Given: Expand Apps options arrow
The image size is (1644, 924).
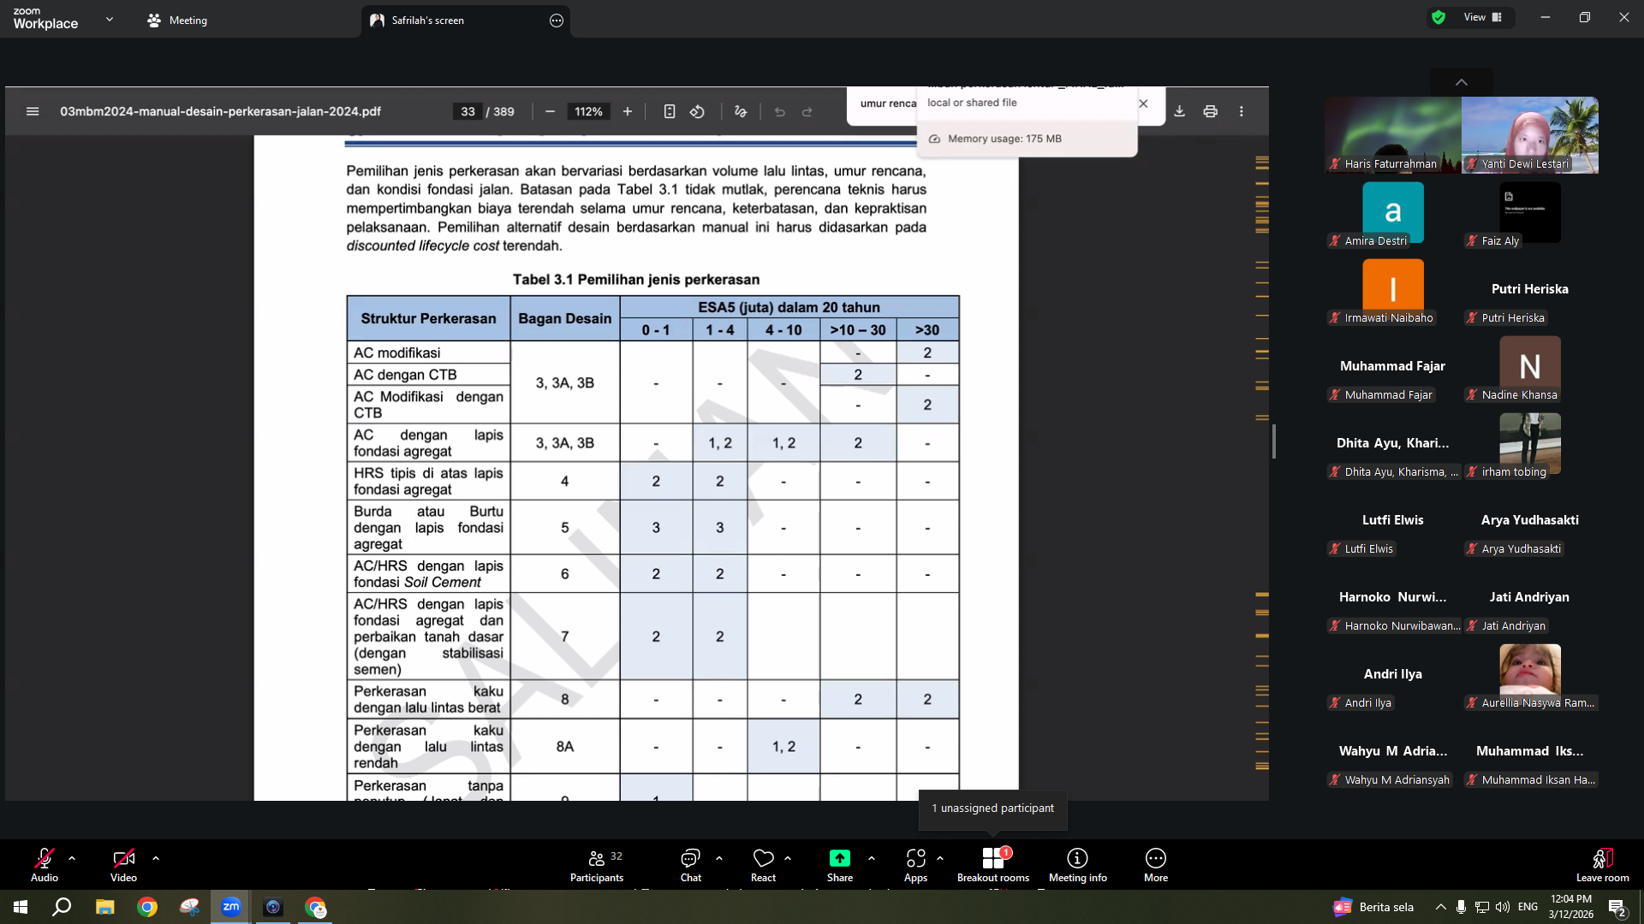Looking at the screenshot, I should tap(940, 858).
